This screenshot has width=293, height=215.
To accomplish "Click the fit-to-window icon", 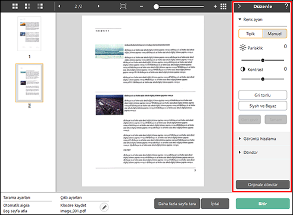I will pos(123,7).
